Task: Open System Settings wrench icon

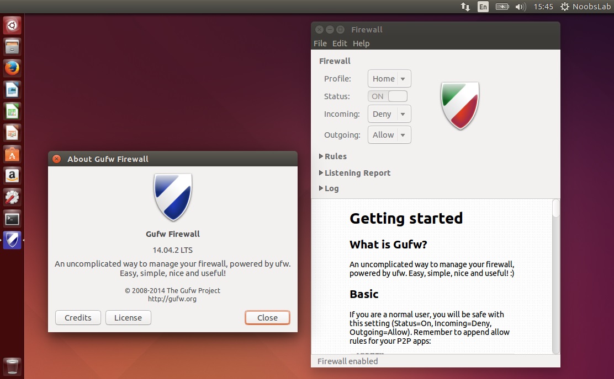Action: pos(12,198)
